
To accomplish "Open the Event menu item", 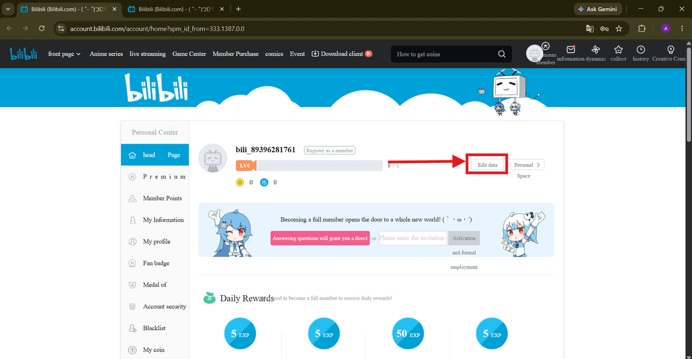I will (297, 54).
